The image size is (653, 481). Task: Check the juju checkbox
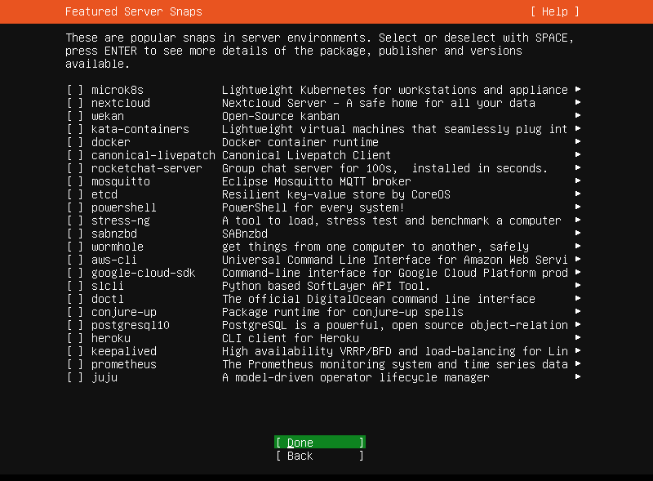(x=75, y=377)
